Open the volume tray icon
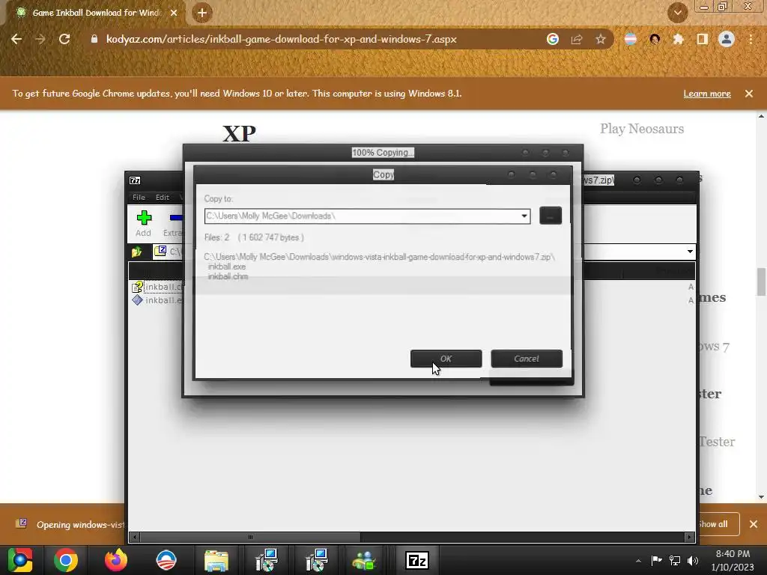Image resolution: width=767 pixels, height=575 pixels. click(693, 560)
